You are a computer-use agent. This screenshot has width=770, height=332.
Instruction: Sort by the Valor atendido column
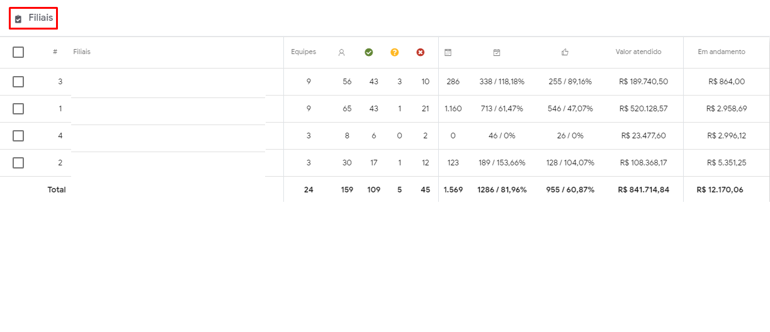pyautogui.click(x=638, y=52)
